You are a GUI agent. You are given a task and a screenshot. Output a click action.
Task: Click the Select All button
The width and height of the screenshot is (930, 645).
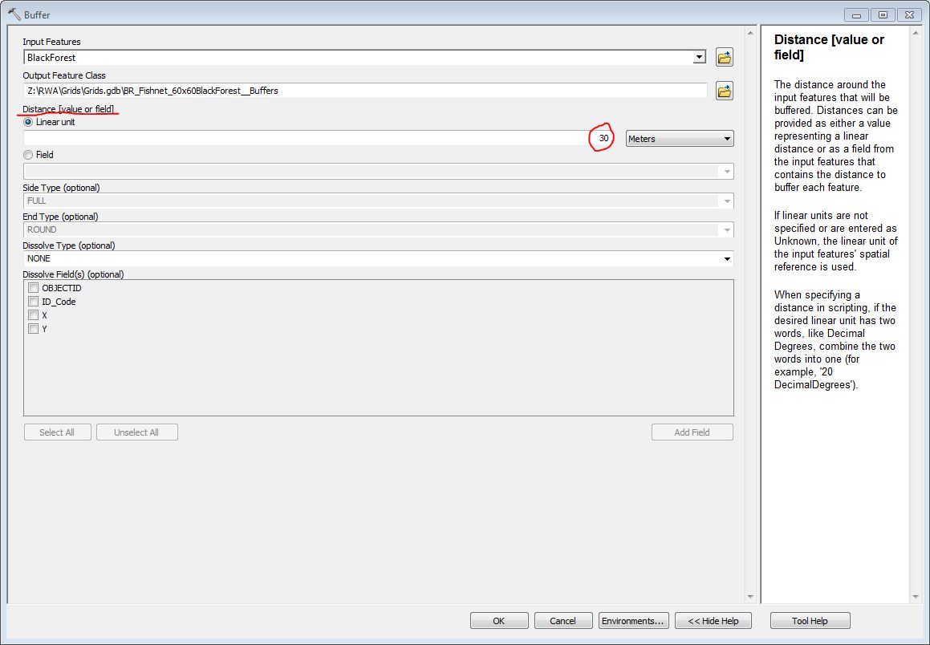click(x=58, y=432)
